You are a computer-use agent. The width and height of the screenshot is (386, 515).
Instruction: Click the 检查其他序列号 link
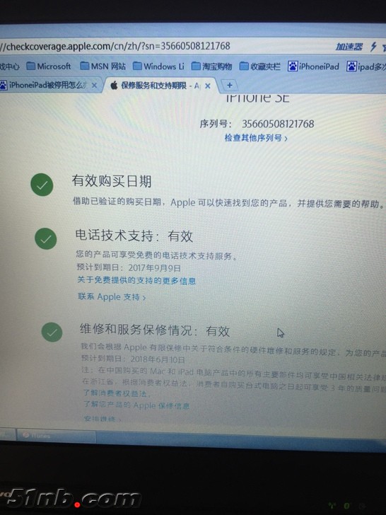click(x=256, y=138)
